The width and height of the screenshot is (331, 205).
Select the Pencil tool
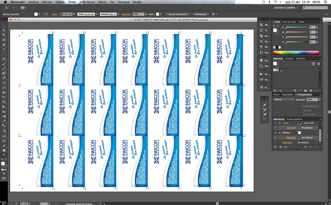[x=4, y=69]
